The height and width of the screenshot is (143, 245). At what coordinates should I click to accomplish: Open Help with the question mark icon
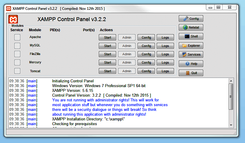pos(191,64)
